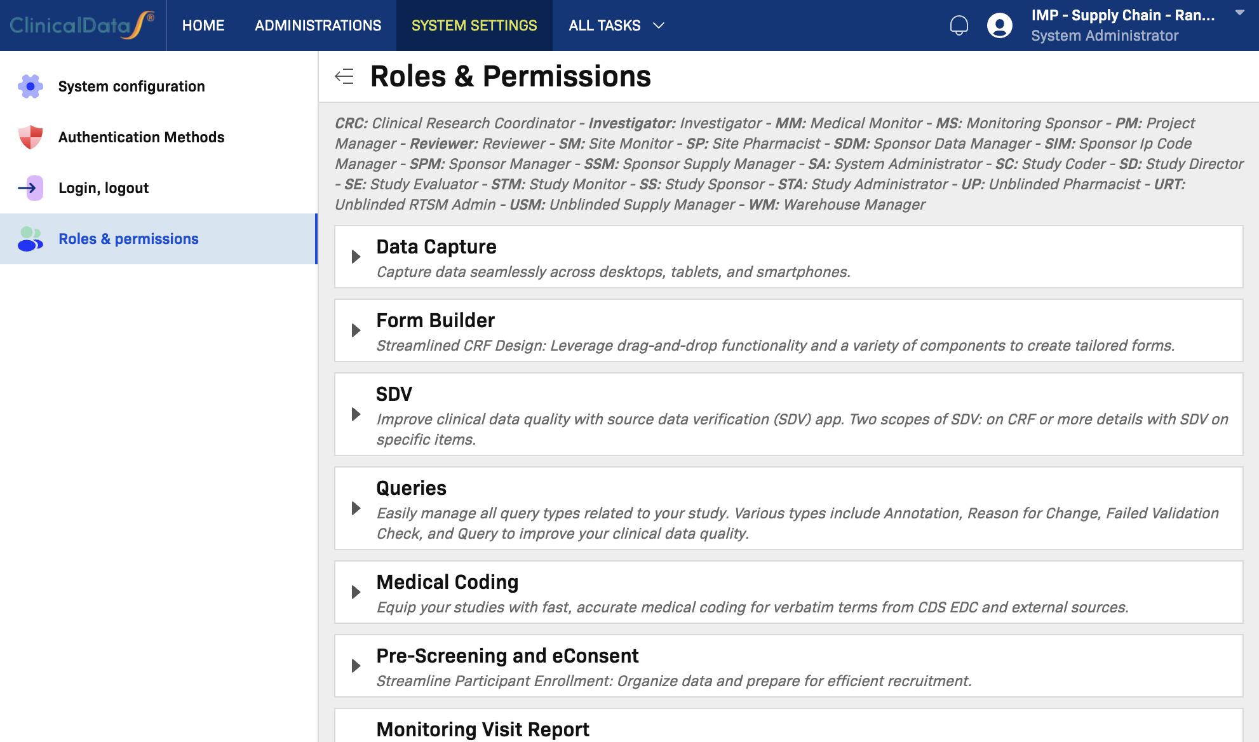
Task: Click the Authentication Methods shield icon
Action: click(29, 137)
